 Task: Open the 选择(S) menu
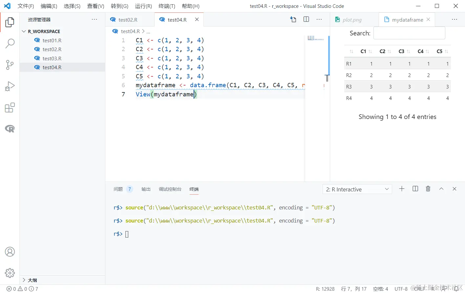tap(72, 6)
